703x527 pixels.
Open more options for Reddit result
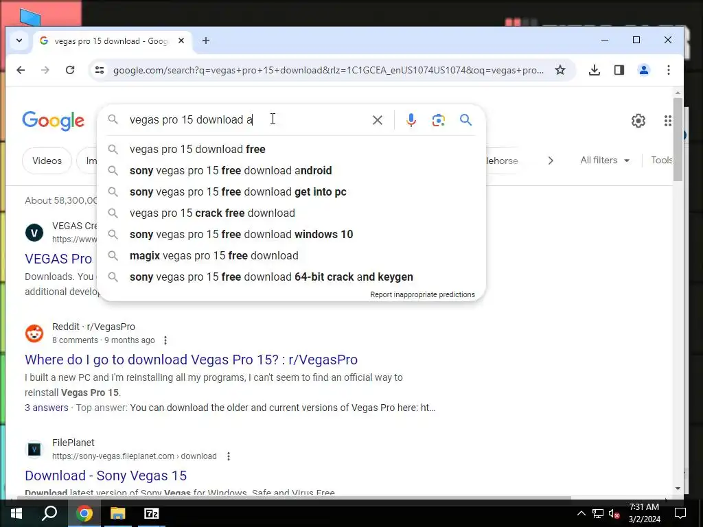coord(165,340)
